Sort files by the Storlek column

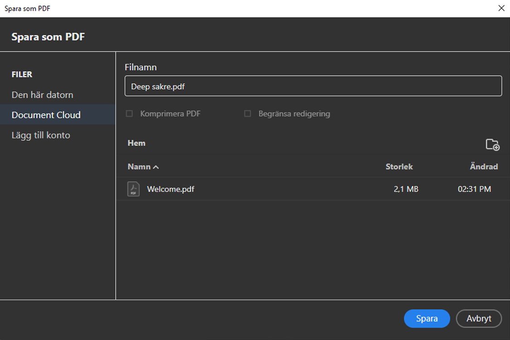click(399, 167)
